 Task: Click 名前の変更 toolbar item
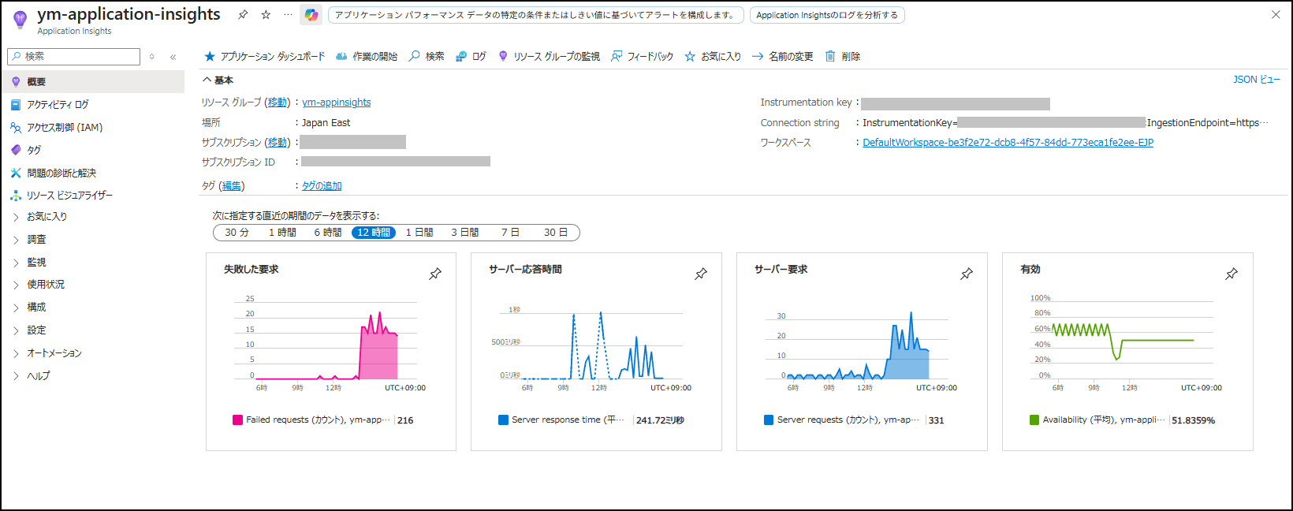[782, 57]
